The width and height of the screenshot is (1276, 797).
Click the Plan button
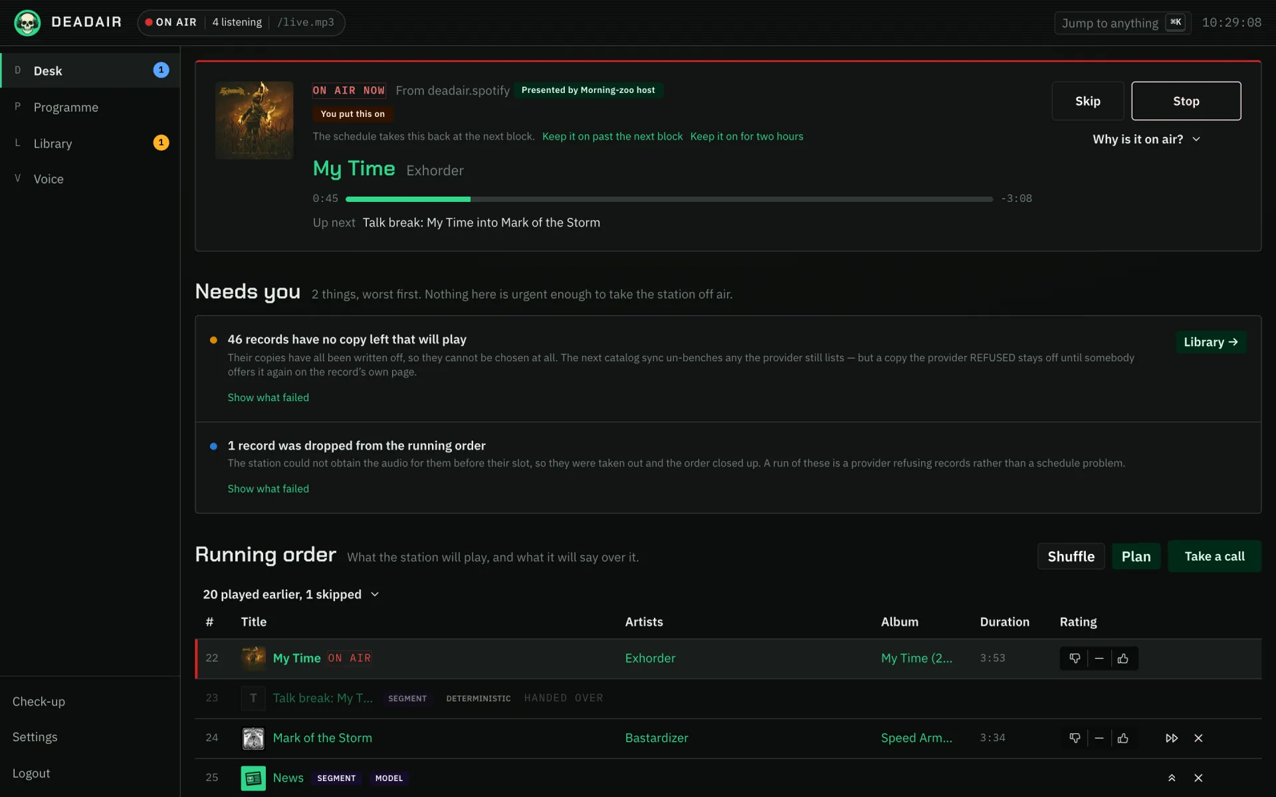pos(1136,557)
